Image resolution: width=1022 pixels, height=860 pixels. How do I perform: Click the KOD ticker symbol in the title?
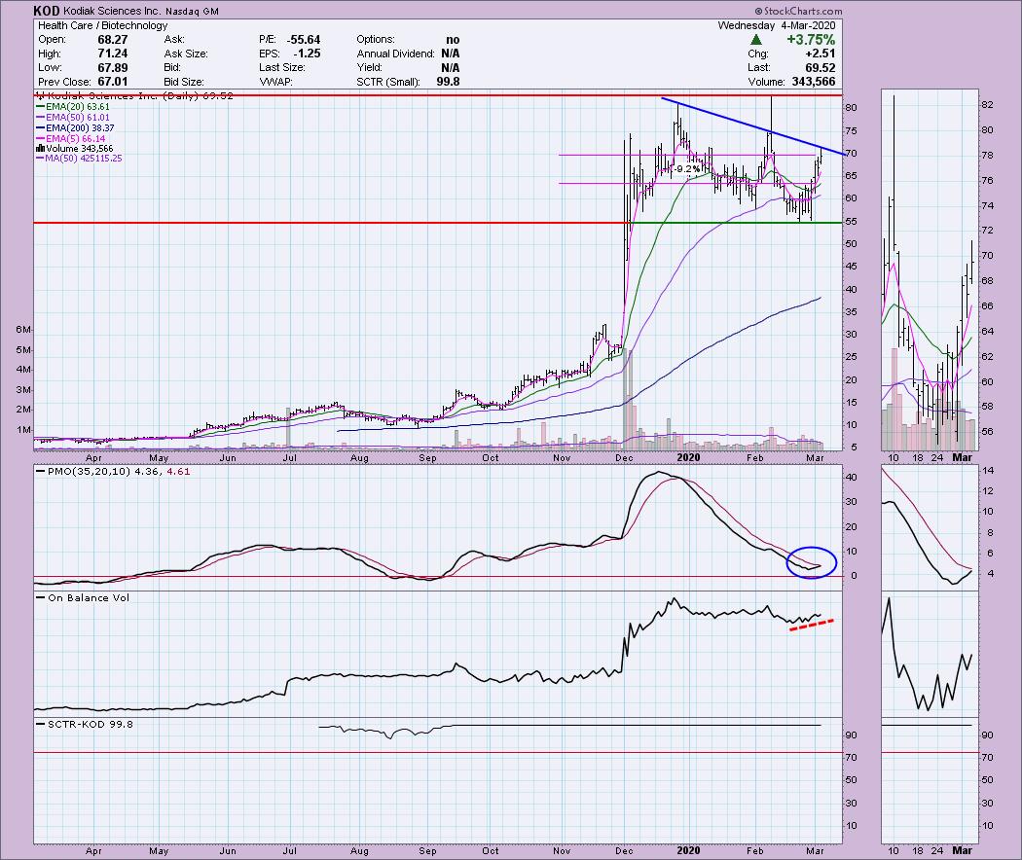pyautogui.click(x=47, y=11)
